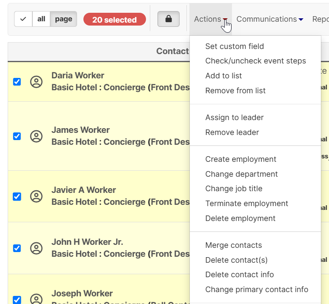
Task: Open Joseph Worker contact name
Action: [x=82, y=293]
